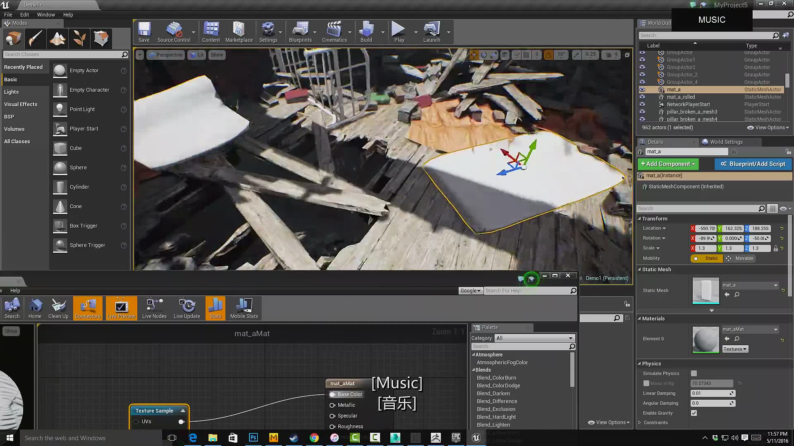Open the Textures dropdown under Materials
The image size is (794, 446).
(735, 349)
